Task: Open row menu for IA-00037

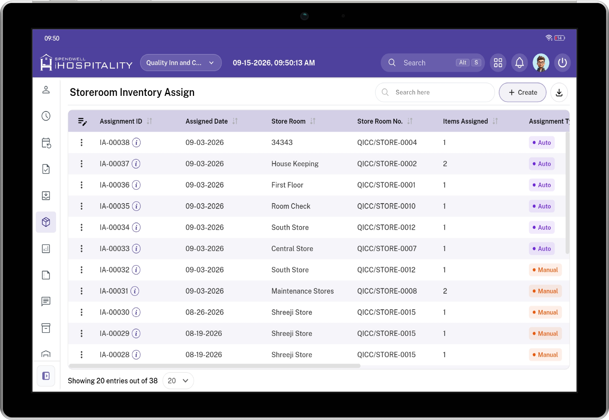Action: click(x=81, y=164)
